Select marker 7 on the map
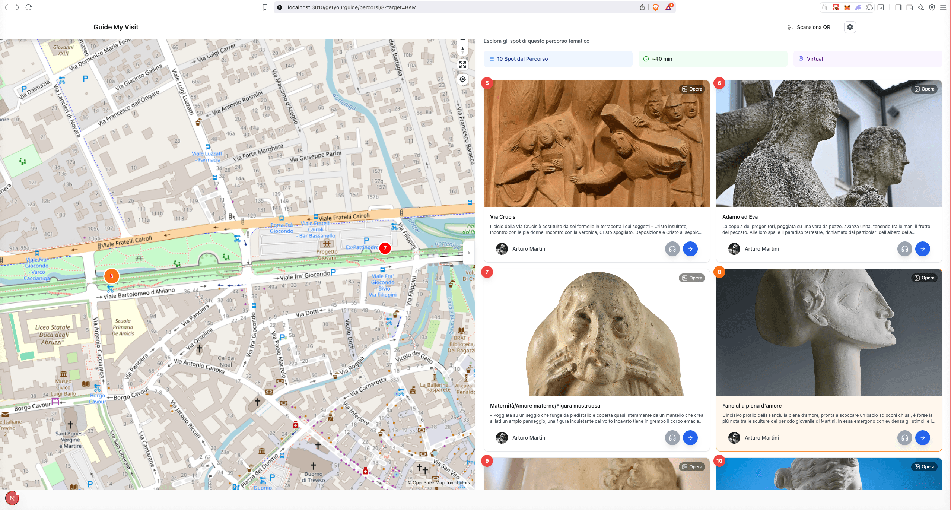Image resolution: width=951 pixels, height=510 pixels. click(x=385, y=248)
